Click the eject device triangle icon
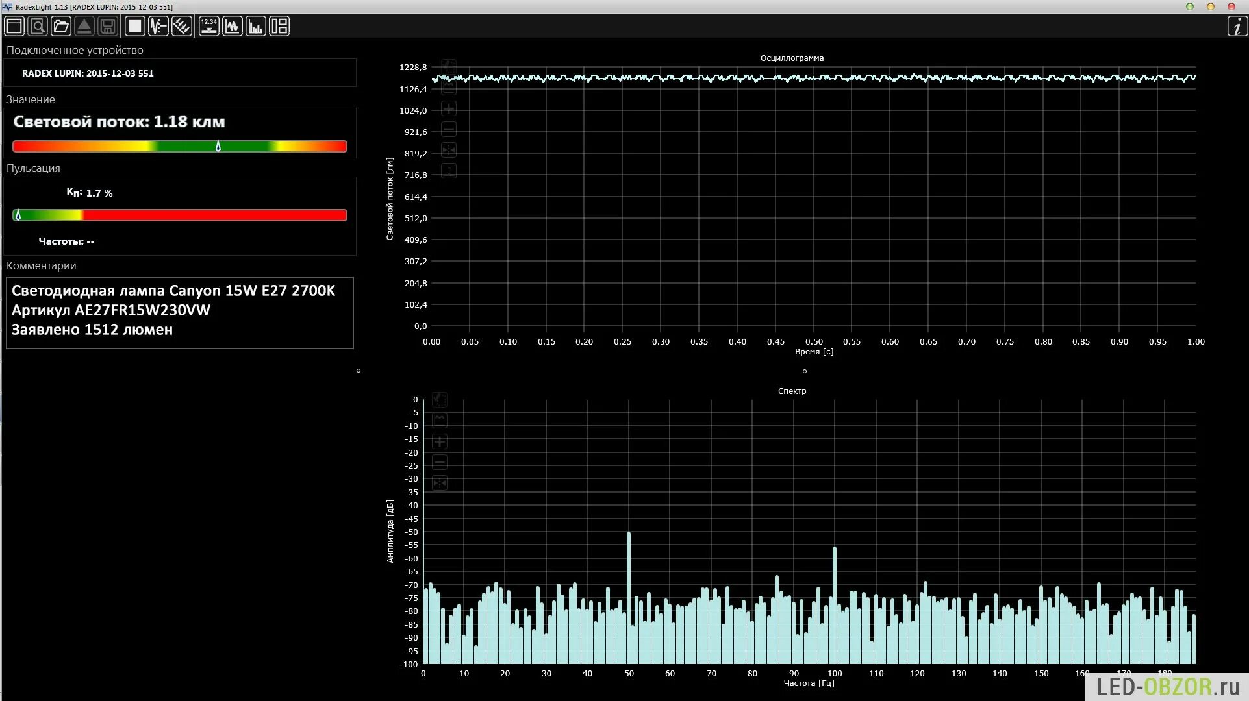 pos(84,27)
